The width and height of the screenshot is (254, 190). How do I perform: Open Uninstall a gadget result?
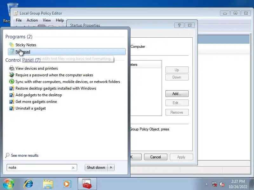pyautogui.click(x=27, y=108)
